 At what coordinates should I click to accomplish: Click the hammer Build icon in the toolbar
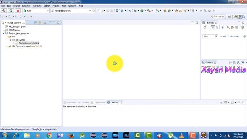pos(3,11)
